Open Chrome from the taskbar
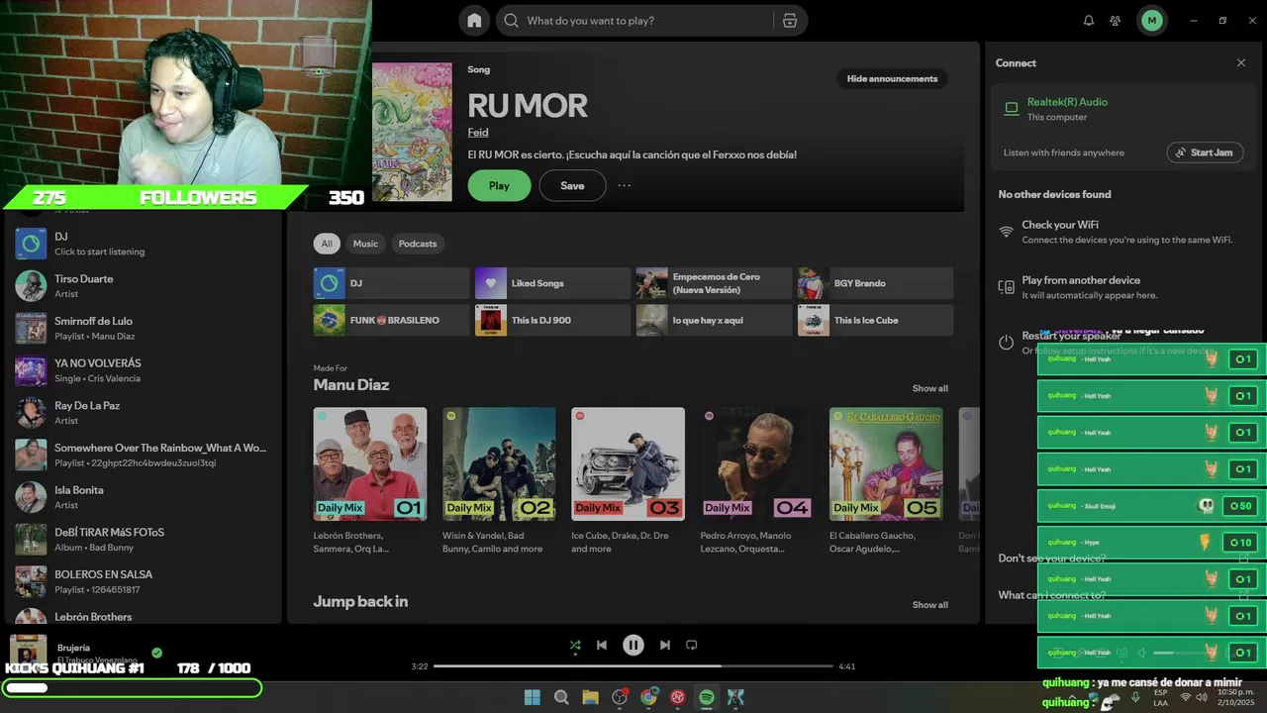The image size is (1267, 713). (648, 697)
